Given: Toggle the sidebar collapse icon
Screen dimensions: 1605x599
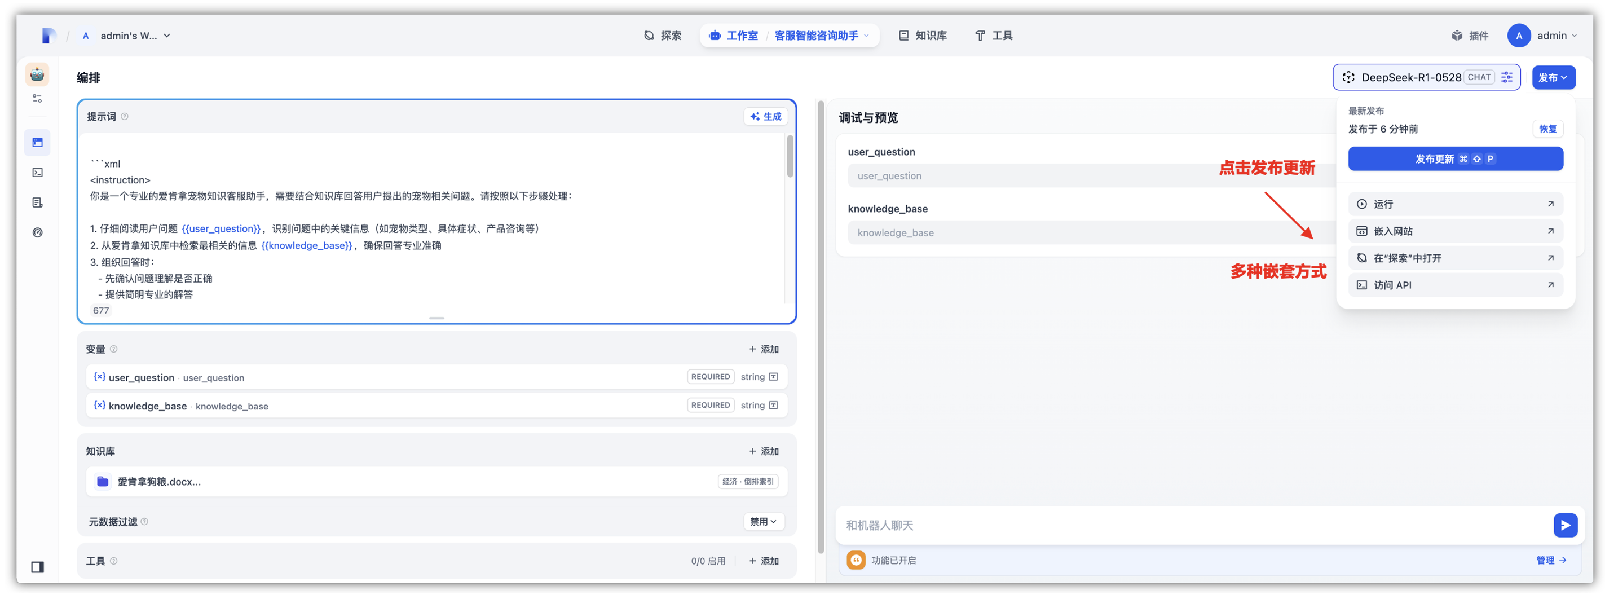Looking at the screenshot, I should click(x=37, y=567).
